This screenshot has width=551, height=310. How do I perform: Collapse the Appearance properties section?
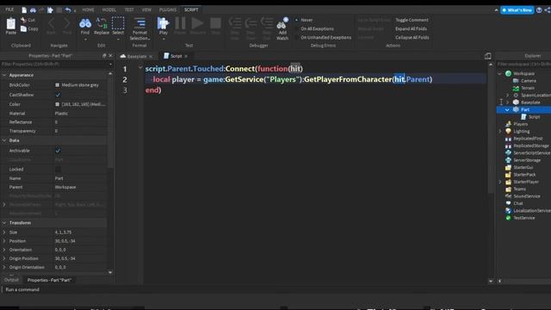4,75
